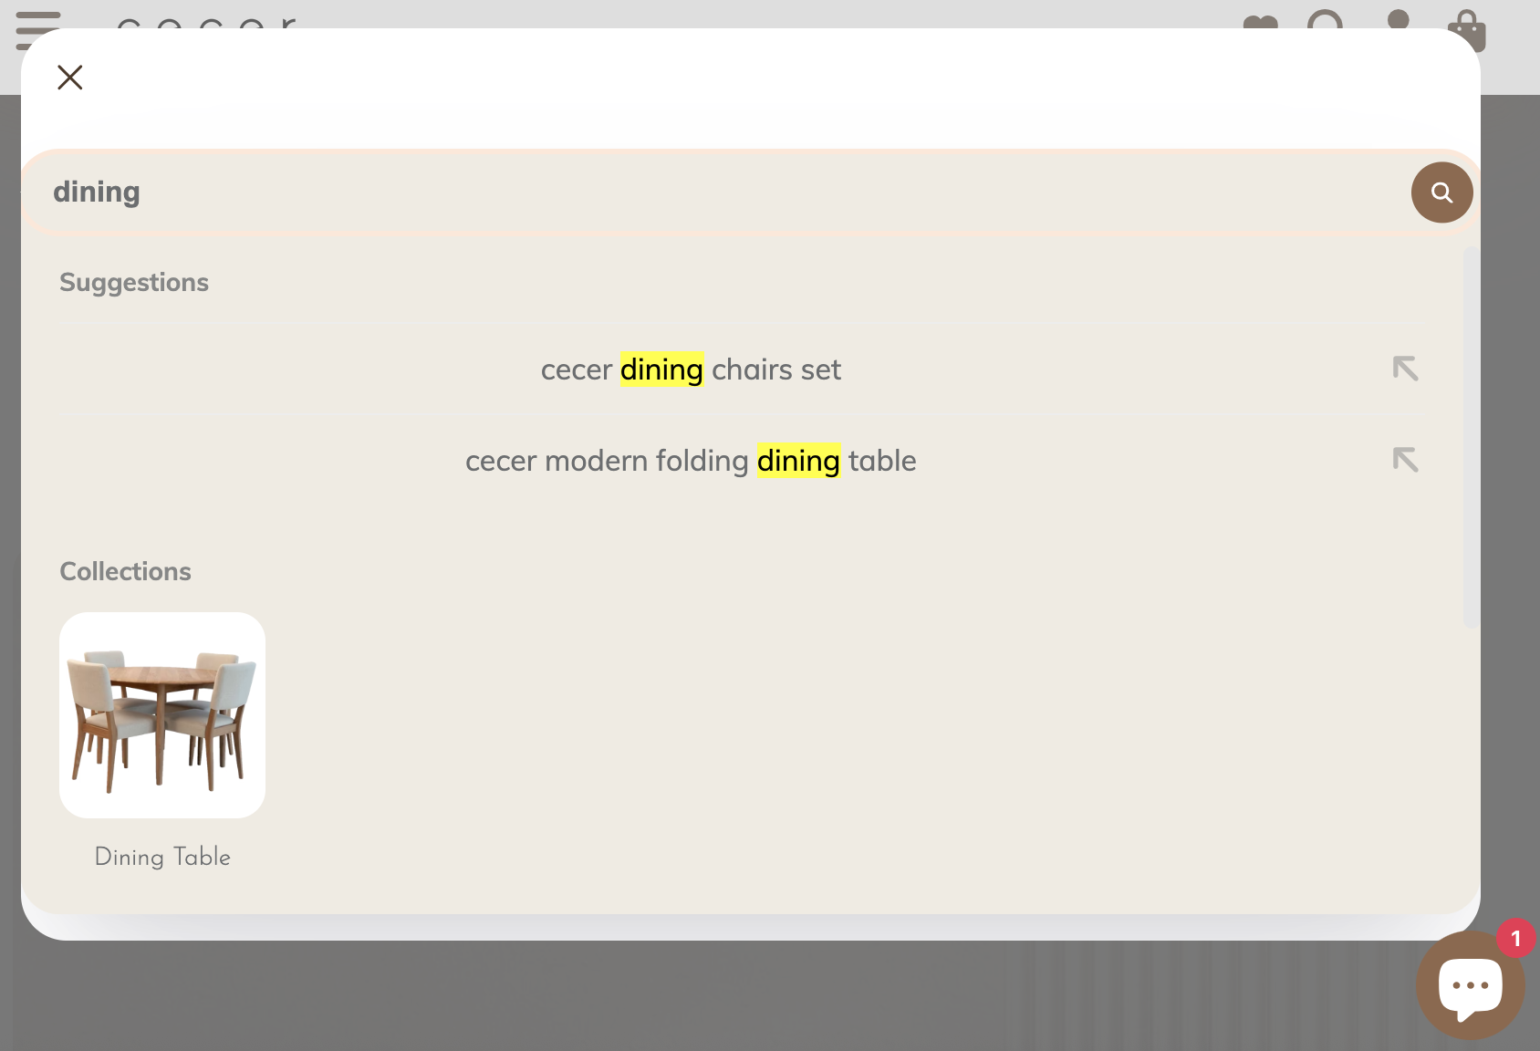
Task: Click the brown search submit button
Action: 1441,193
